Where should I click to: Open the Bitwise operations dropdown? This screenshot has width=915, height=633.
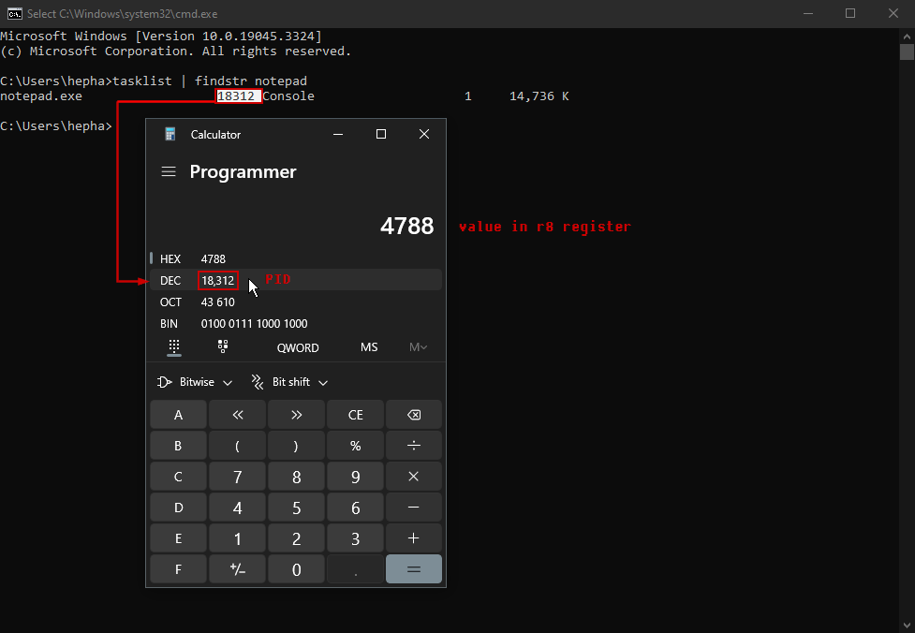pyautogui.click(x=195, y=382)
